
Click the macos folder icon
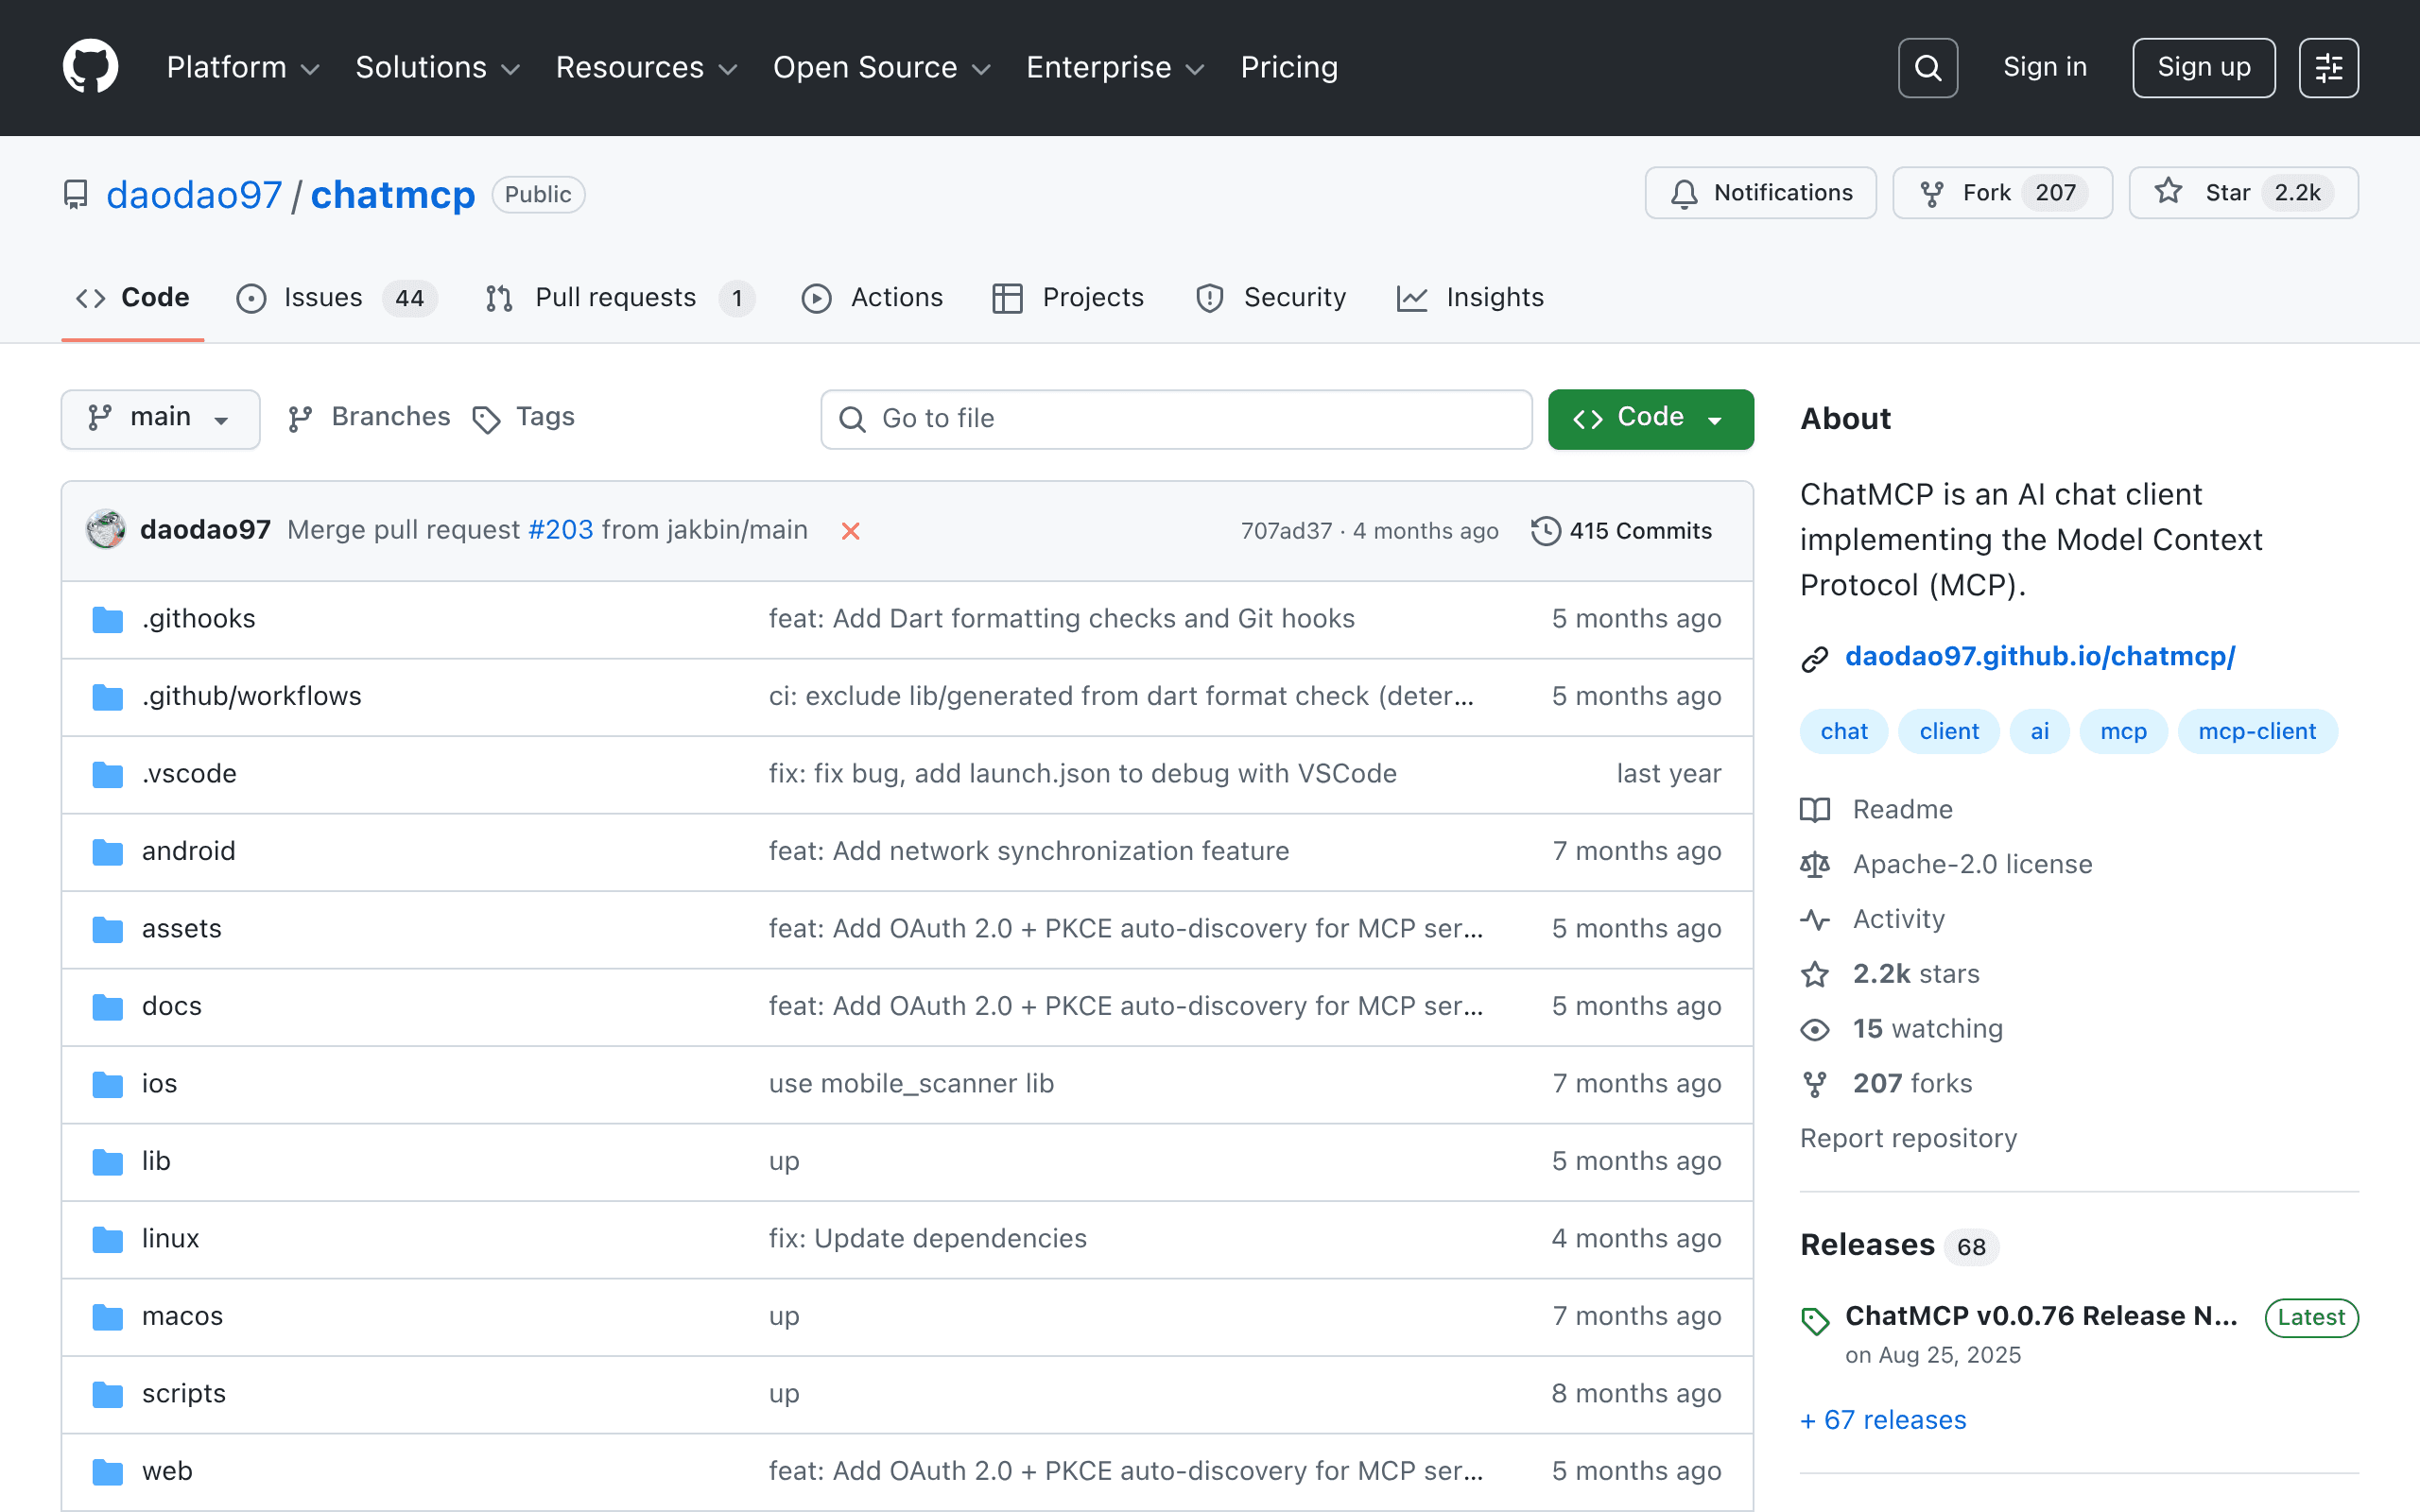coord(107,1317)
